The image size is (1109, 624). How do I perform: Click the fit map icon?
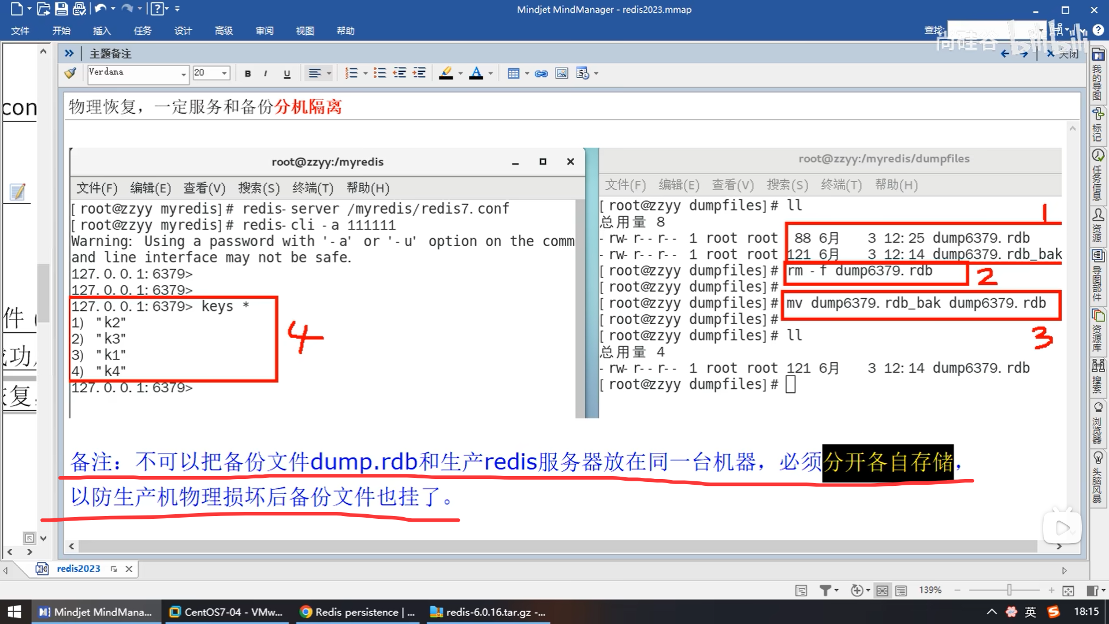(1068, 590)
